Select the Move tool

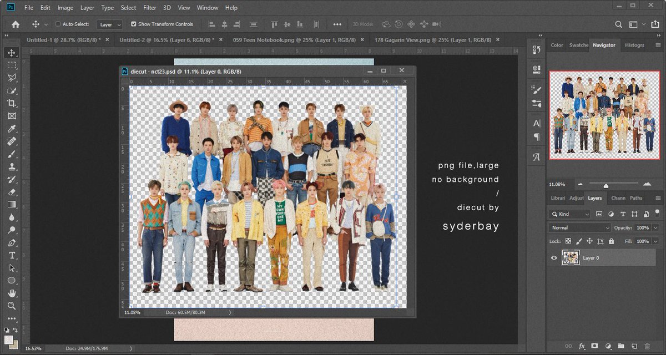[12, 52]
